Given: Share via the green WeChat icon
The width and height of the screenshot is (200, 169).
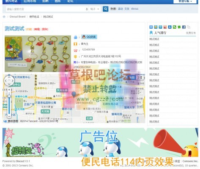Looking at the screenshot, I should coord(175,27).
